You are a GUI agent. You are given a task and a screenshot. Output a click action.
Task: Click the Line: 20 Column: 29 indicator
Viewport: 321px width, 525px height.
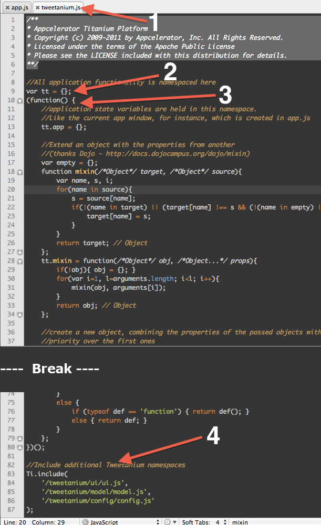point(34,522)
